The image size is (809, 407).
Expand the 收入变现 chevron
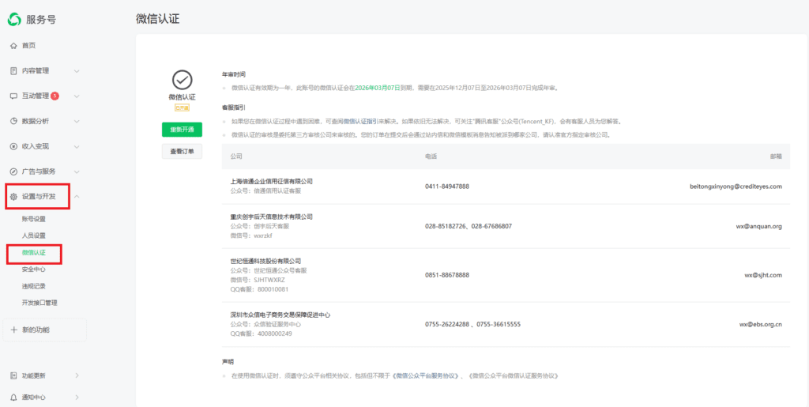click(x=77, y=146)
